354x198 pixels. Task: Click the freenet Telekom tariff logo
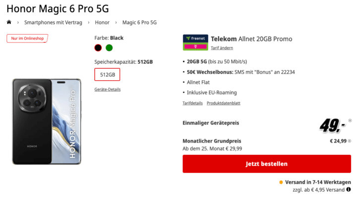click(195, 43)
